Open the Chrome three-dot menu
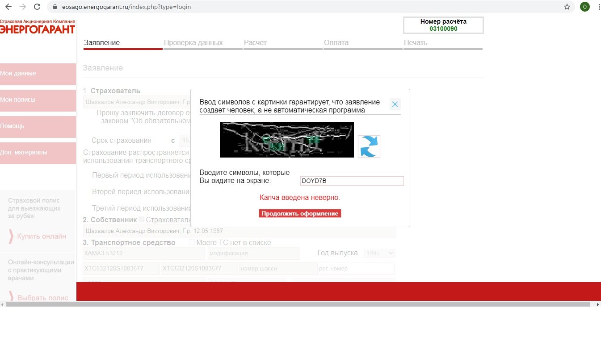Image resolution: width=601 pixels, height=349 pixels. 598,7
